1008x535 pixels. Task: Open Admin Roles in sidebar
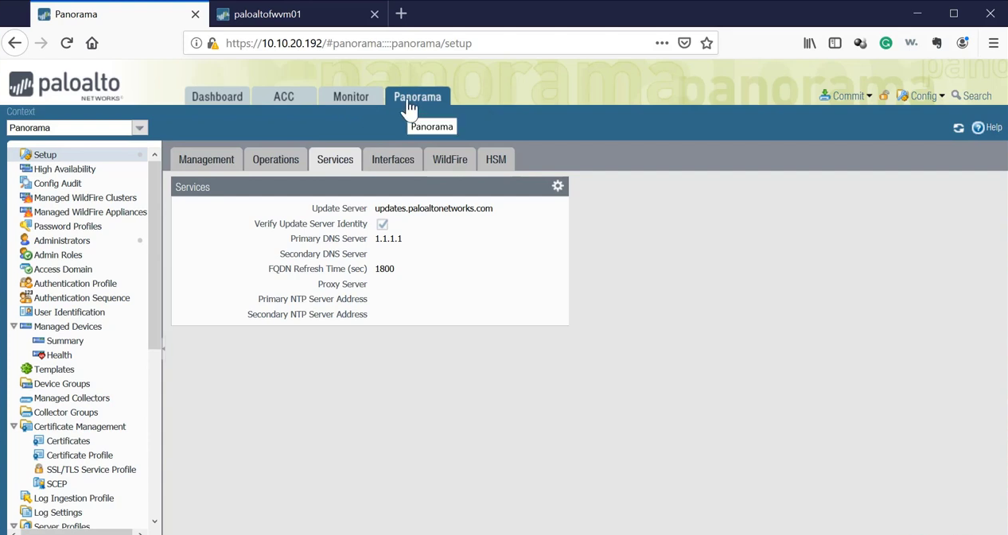[58, 254]
